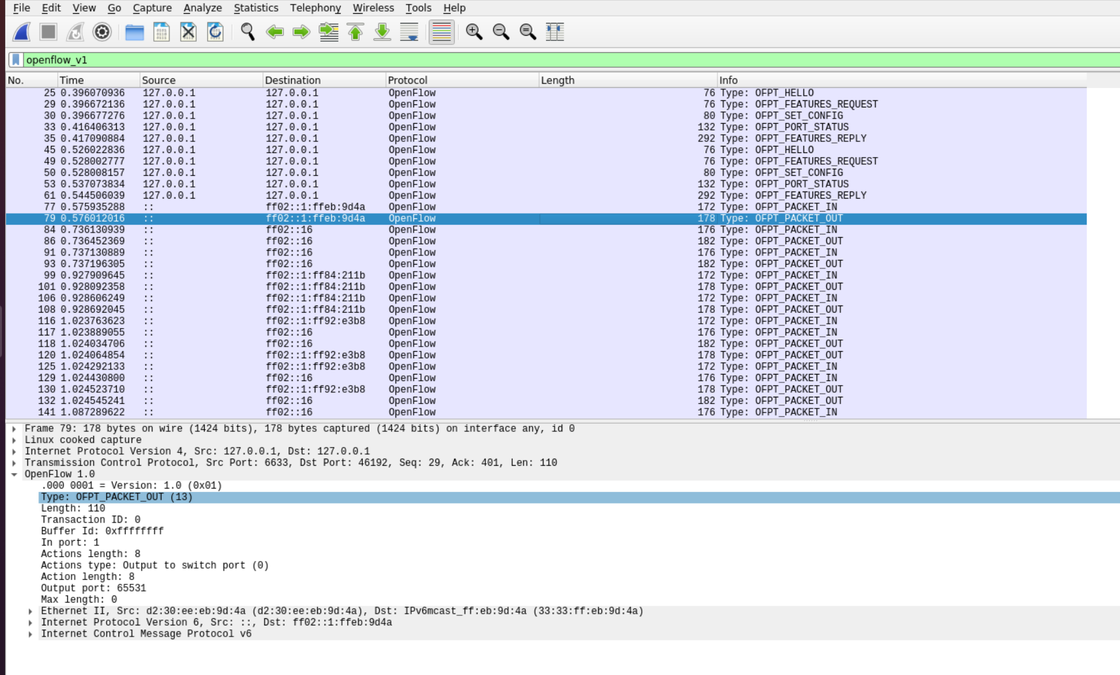
Task: Click the stop capture square icon
Action: point(48,32)
